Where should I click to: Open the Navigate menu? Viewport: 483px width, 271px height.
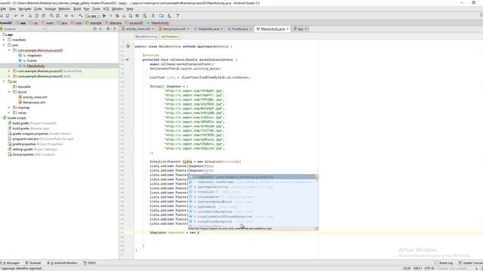pos(25,9)
